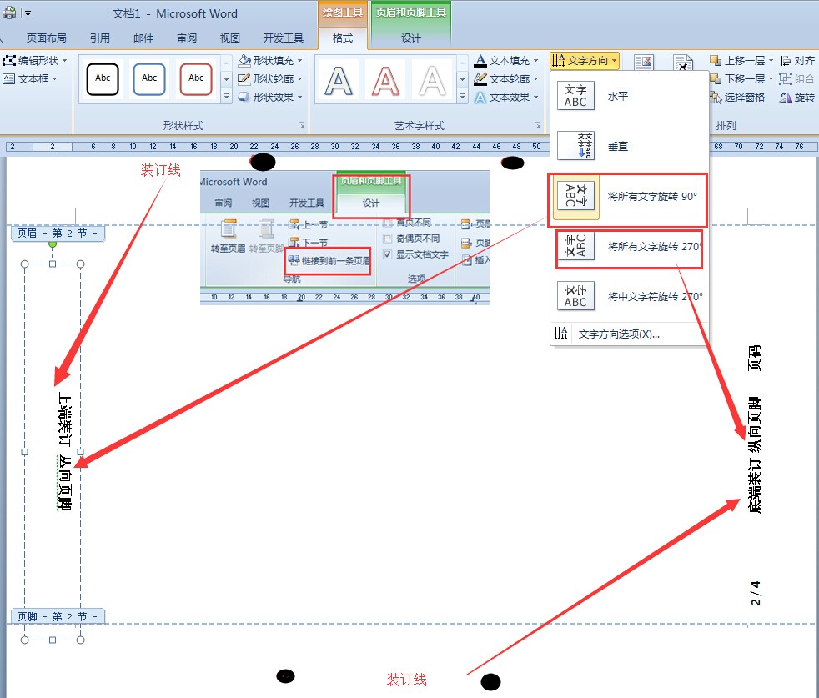Click 旋转 rotate button
Viewport: 819px width, 698px height.
(x=797, y=98)
